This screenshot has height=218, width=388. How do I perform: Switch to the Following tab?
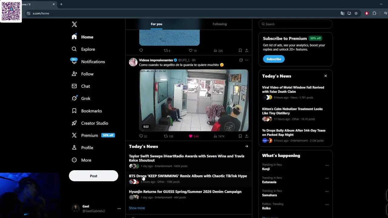tap(219, 24)
